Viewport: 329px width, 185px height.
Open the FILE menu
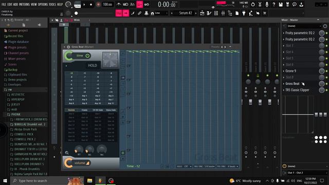click(x=4, y=4)
